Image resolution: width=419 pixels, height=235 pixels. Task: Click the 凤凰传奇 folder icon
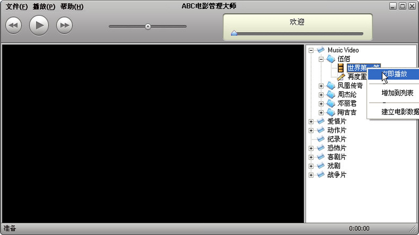pyautogui.click(x=331, y=86)
